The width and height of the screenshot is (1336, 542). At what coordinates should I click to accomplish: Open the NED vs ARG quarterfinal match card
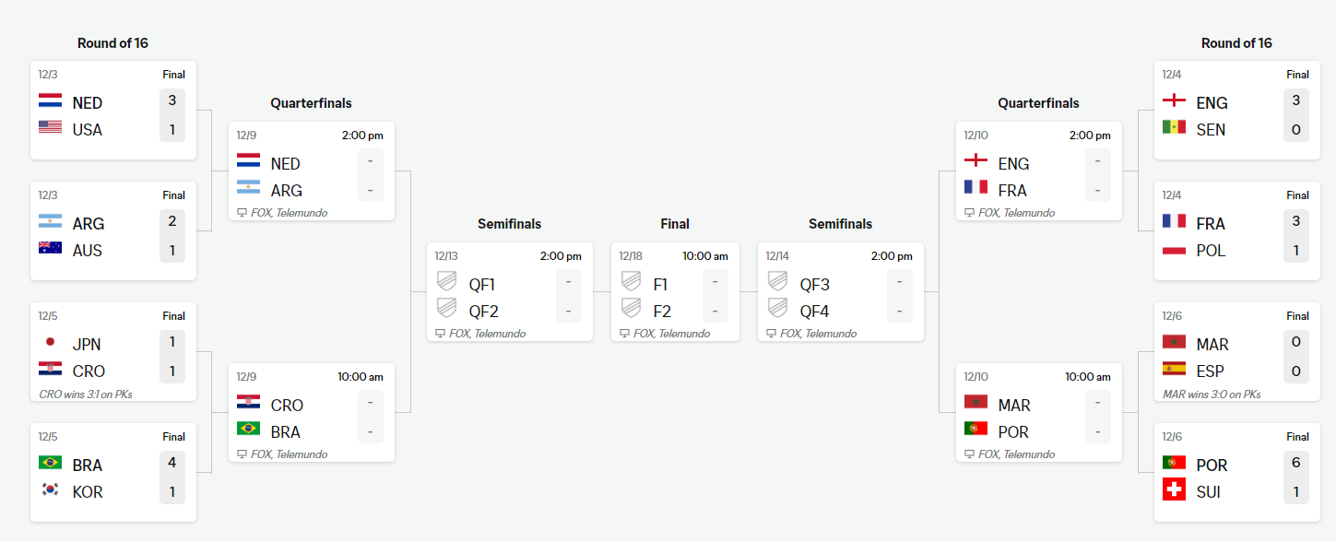[x=312, y=171]
